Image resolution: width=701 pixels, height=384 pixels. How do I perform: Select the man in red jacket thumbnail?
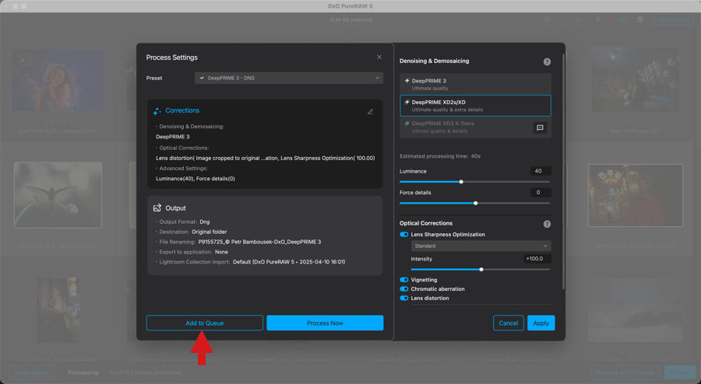pyautogui.click(x=636, y=195)
